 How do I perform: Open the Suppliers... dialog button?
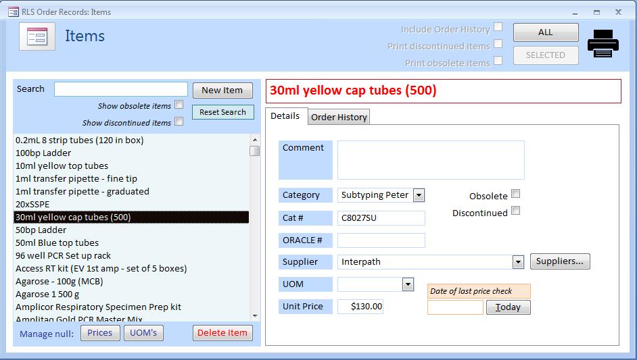pos(560,261)
